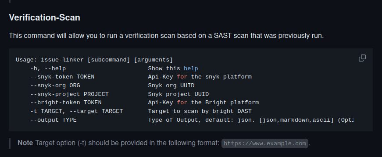Click the 'Target to scan by bright DAST' text
Image resolution: width=382 pixels, height=157 pixels.
(x=200, y=111)
